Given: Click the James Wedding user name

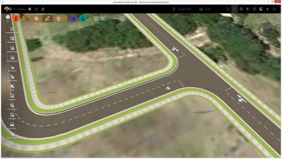Looking at the screenshot, I should click(x=19, y=9).
